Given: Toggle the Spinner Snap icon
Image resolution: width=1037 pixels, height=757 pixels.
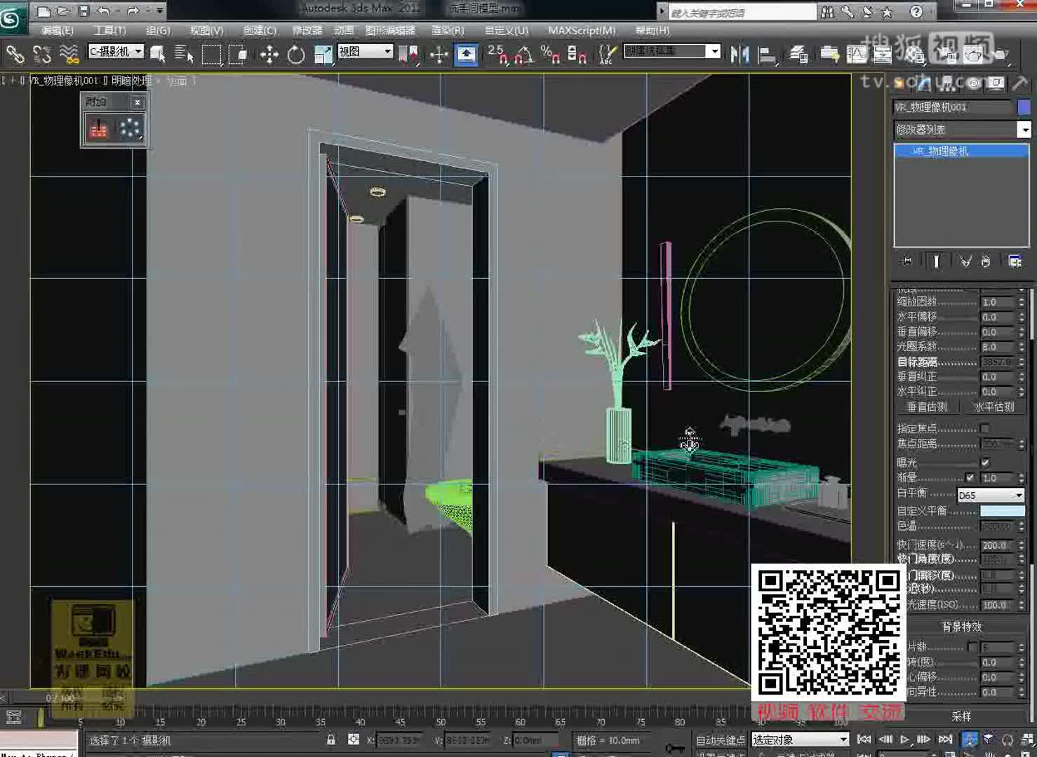Looking at the screenshot, I should pyautogui.click(x=577, y=54).
